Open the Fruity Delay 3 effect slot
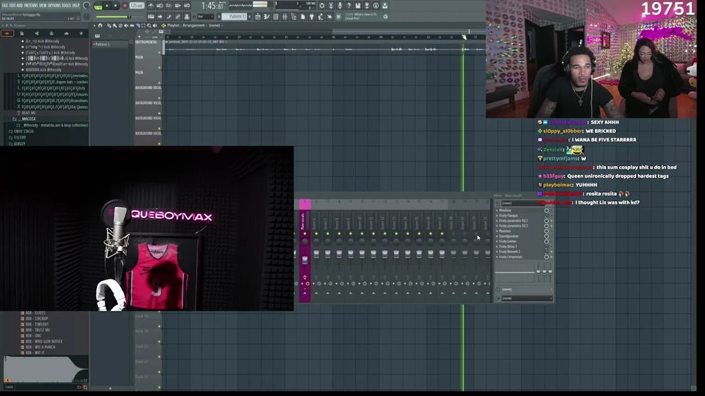The width and height of the screenshot is (705, 396). pos(507,246)
